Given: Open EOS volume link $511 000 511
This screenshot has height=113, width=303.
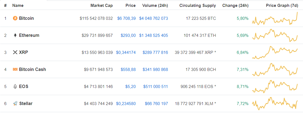Looking at the screenshot, I should pyautogui.click(x=156, y=86).
